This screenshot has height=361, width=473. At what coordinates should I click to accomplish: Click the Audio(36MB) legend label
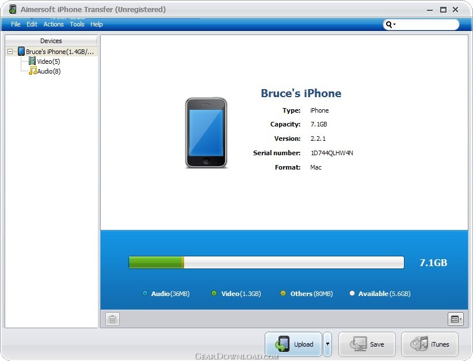click(170, 294)
